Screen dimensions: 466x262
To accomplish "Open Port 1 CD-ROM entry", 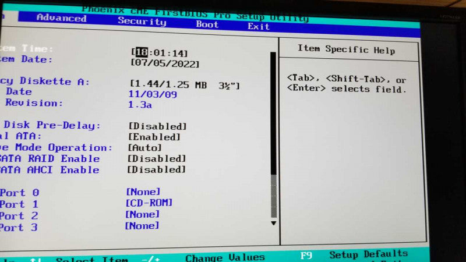I will click(x=149, y=203).
